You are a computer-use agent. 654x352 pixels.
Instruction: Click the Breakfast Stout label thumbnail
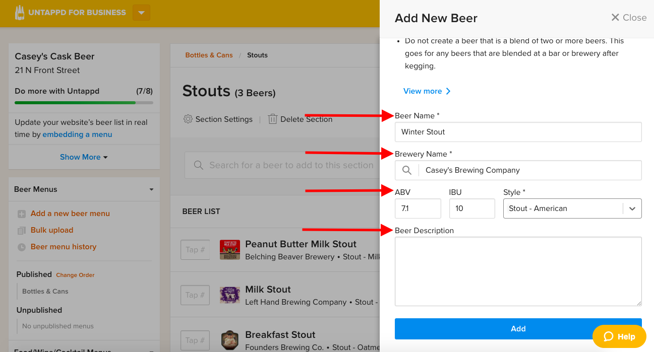point(230,340)
